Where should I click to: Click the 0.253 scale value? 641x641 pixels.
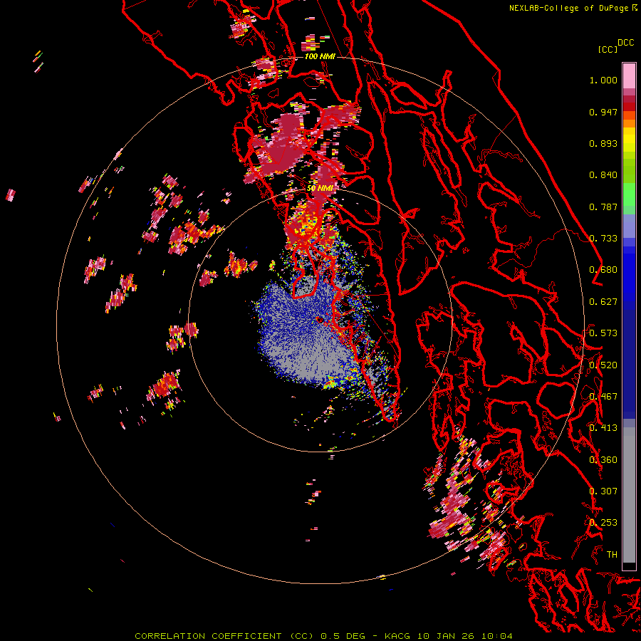click(603, 523)
